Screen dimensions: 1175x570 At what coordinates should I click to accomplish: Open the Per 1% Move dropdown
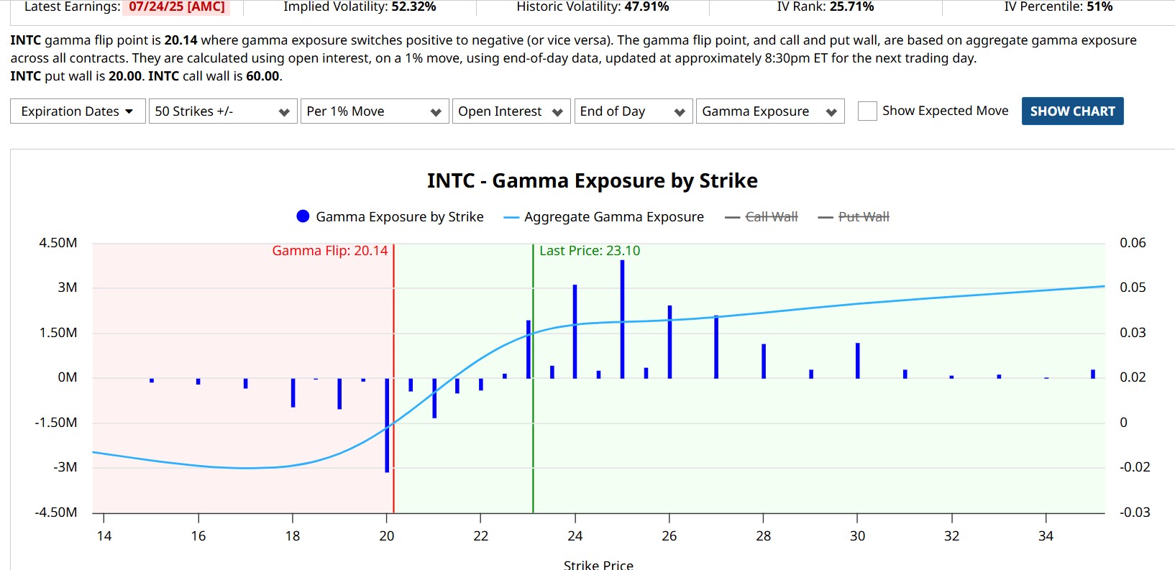point(375,111)
